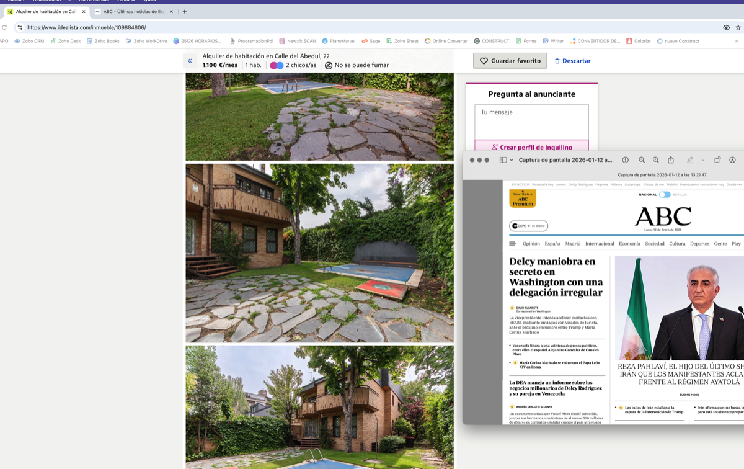Zoom out in the Preview window
Image resolution: width=744 pixels, height=469 pixels.
click(642, 160)
